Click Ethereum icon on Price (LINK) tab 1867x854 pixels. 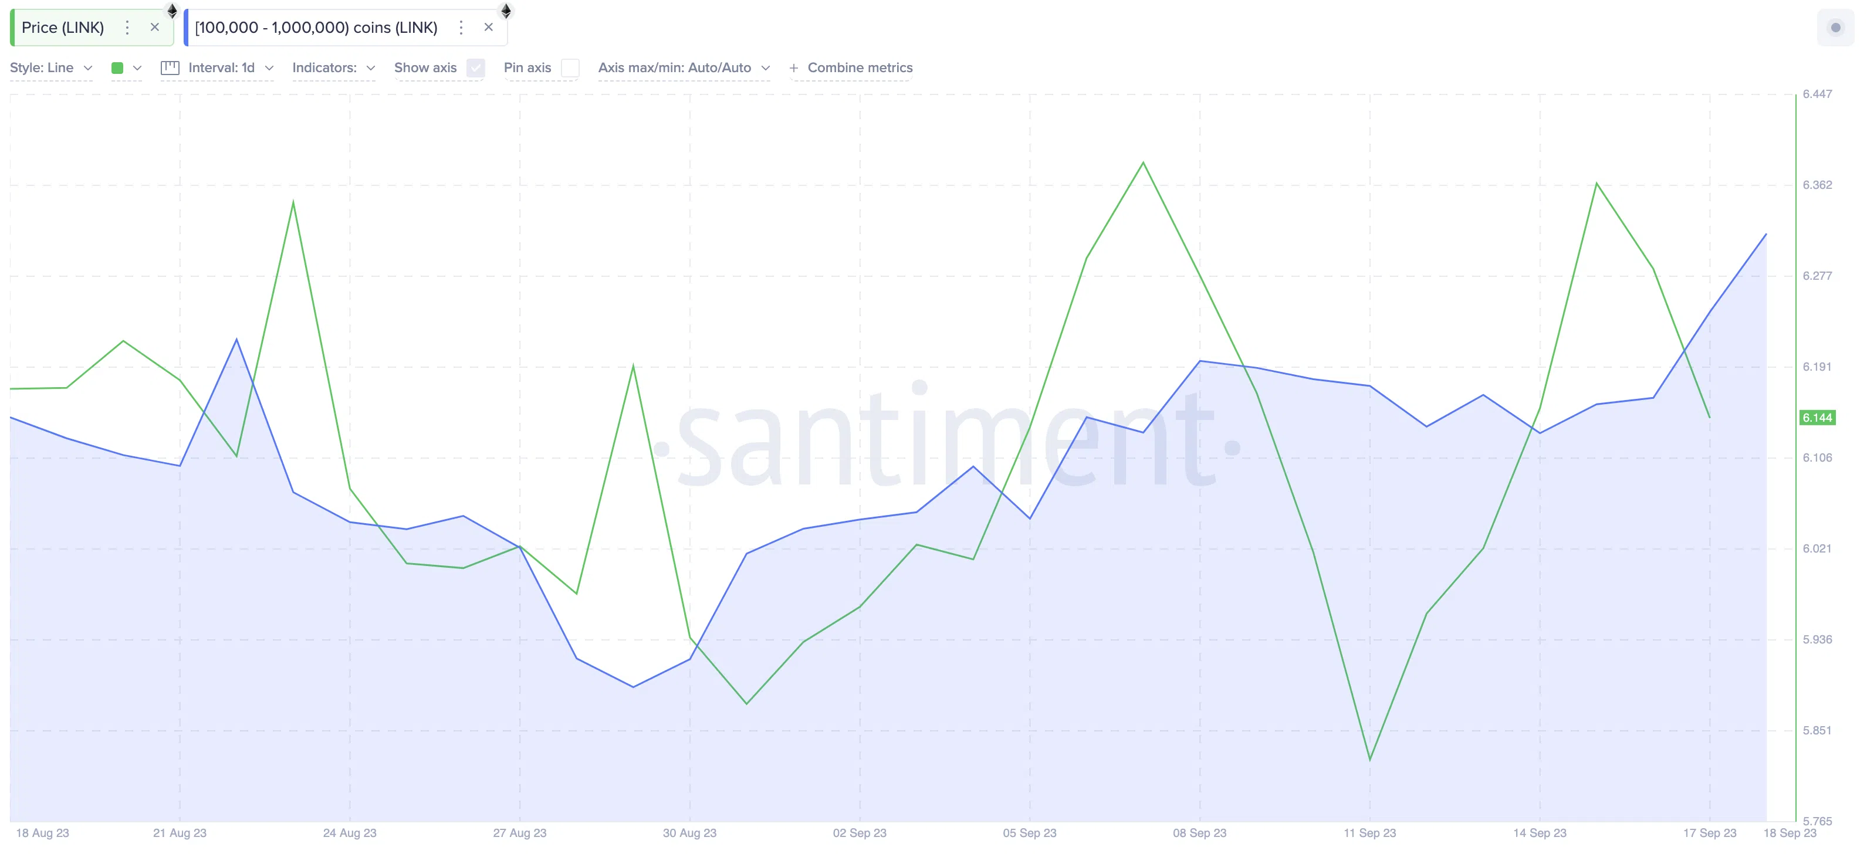tap(173, 10)
